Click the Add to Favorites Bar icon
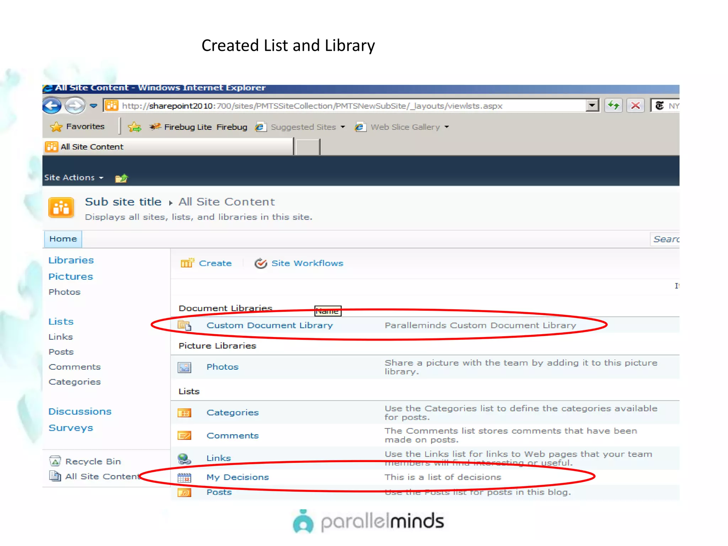Screen dimensions: 728x546 coord(134,127)
